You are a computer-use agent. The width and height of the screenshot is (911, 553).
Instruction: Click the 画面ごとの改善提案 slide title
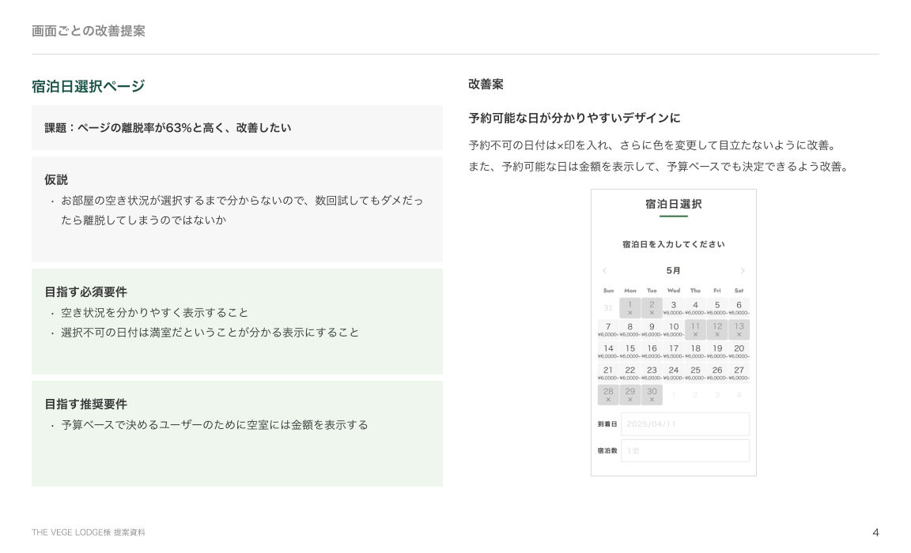click(89, 31)
